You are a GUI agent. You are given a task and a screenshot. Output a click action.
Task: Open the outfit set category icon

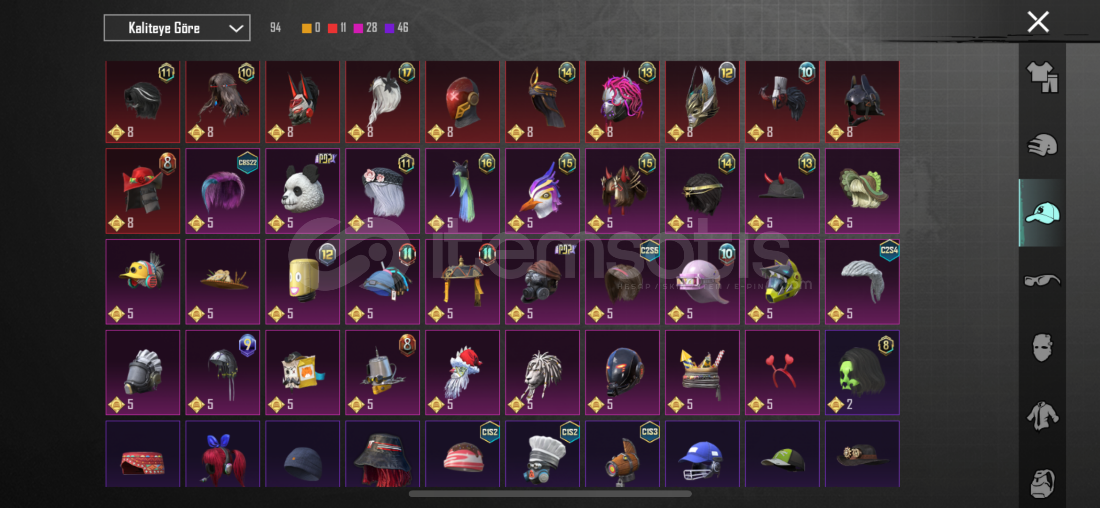pyautogui.click(x=1042, y=77)
